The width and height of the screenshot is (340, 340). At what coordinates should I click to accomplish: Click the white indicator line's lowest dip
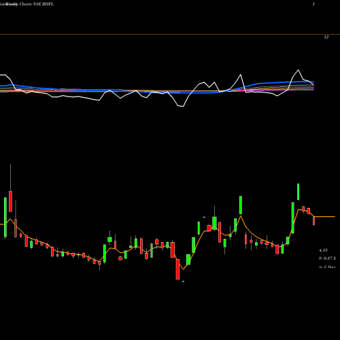pyautogui.click(x=183, y=106)
